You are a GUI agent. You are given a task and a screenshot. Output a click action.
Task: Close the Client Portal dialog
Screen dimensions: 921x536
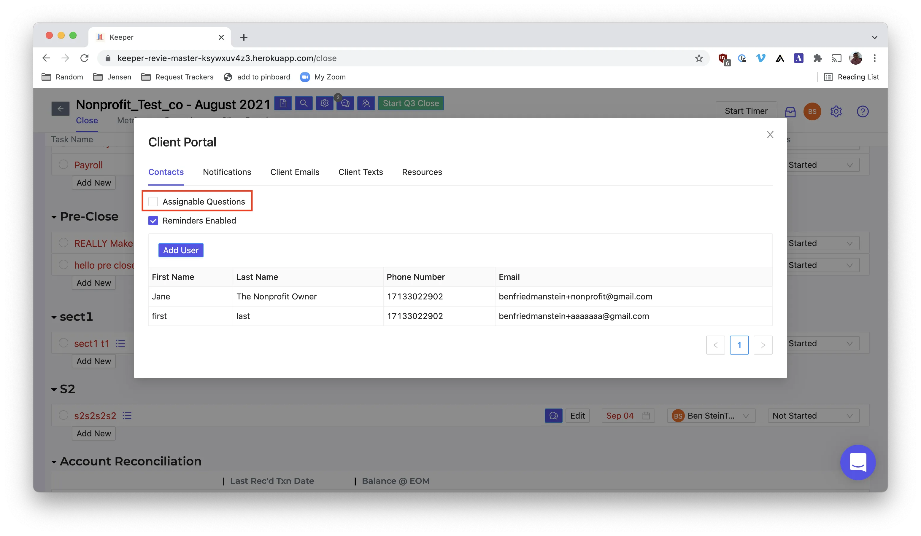coord(770,135)
